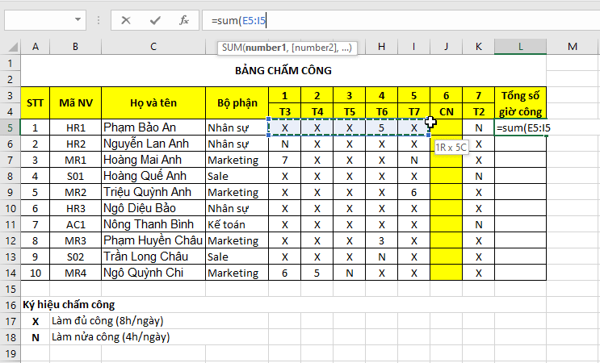Image resolution: width=600 pixels, height=363 pixels.
Task: Select the cell Ngô Quỳnh Chi
Action: click(153, 273)
